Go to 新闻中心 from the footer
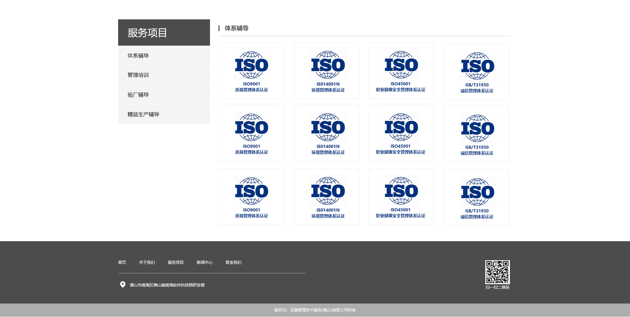This screenshot has height=317, width=630. click(x=204, y=263)
